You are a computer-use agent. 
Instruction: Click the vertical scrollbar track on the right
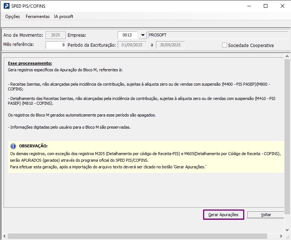pos(287,147)
